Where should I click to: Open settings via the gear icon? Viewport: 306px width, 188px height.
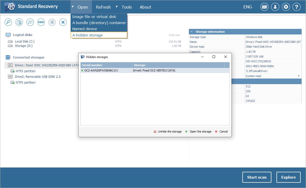point(286,7)
